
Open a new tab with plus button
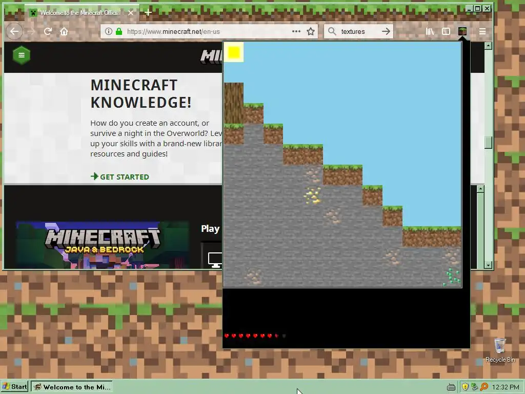(x=148, y=13)
